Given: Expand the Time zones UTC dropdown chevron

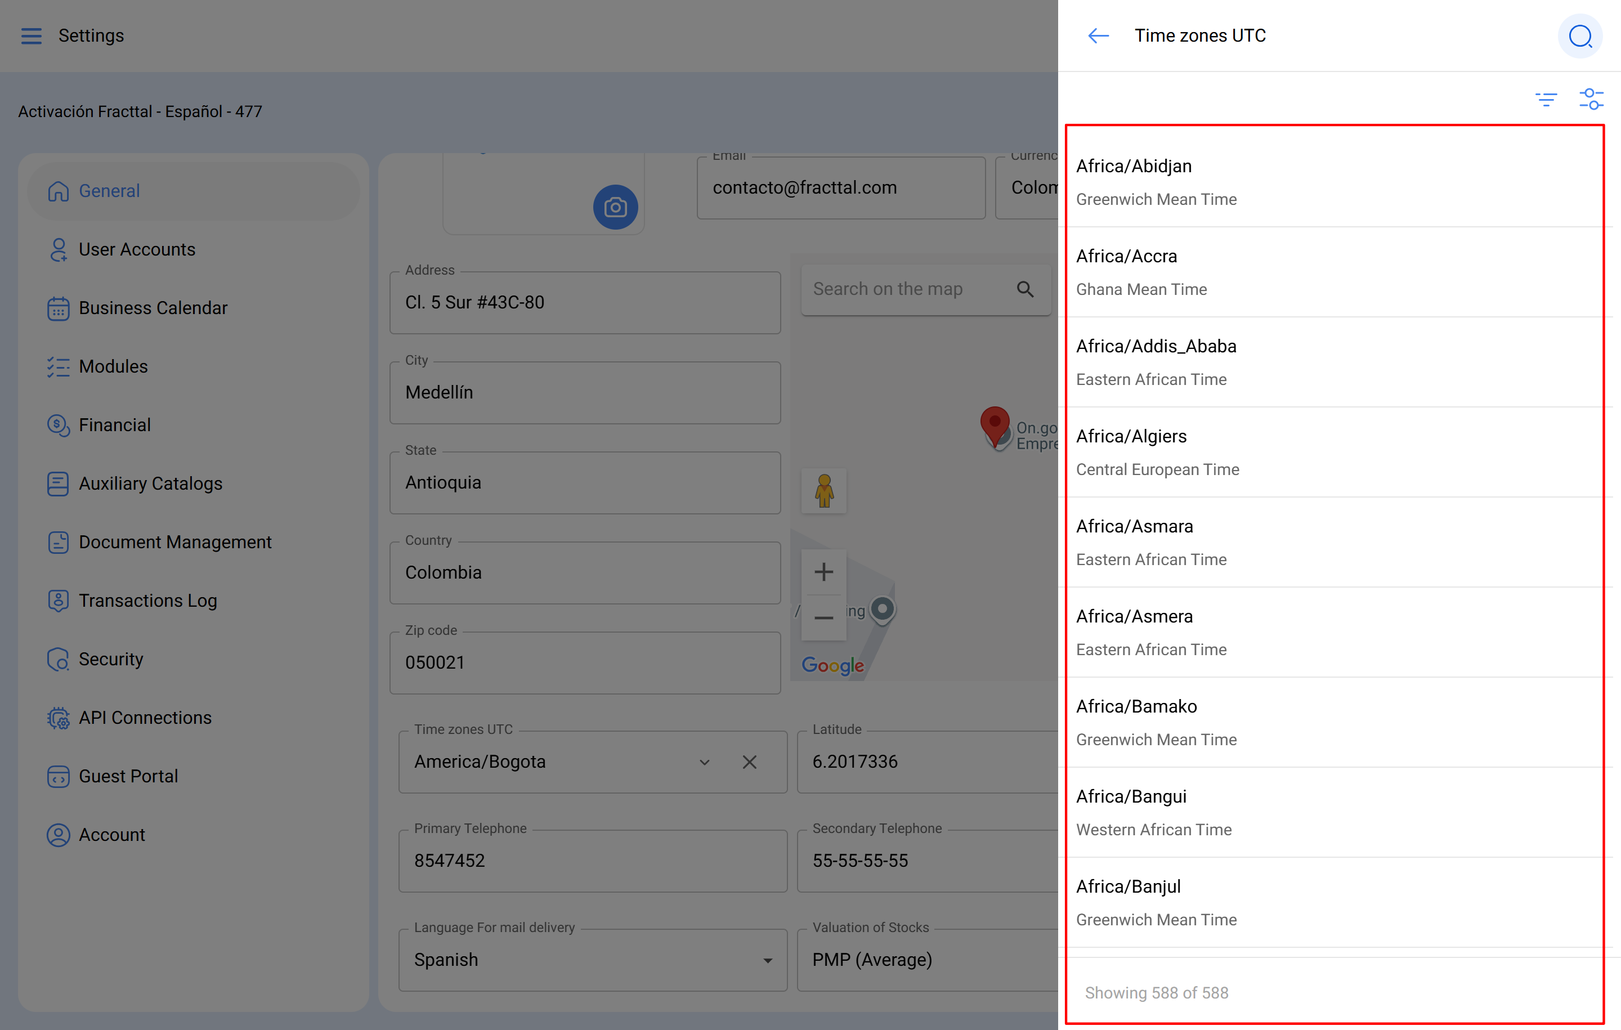Looking at the screenshot, I should [704, 762].
